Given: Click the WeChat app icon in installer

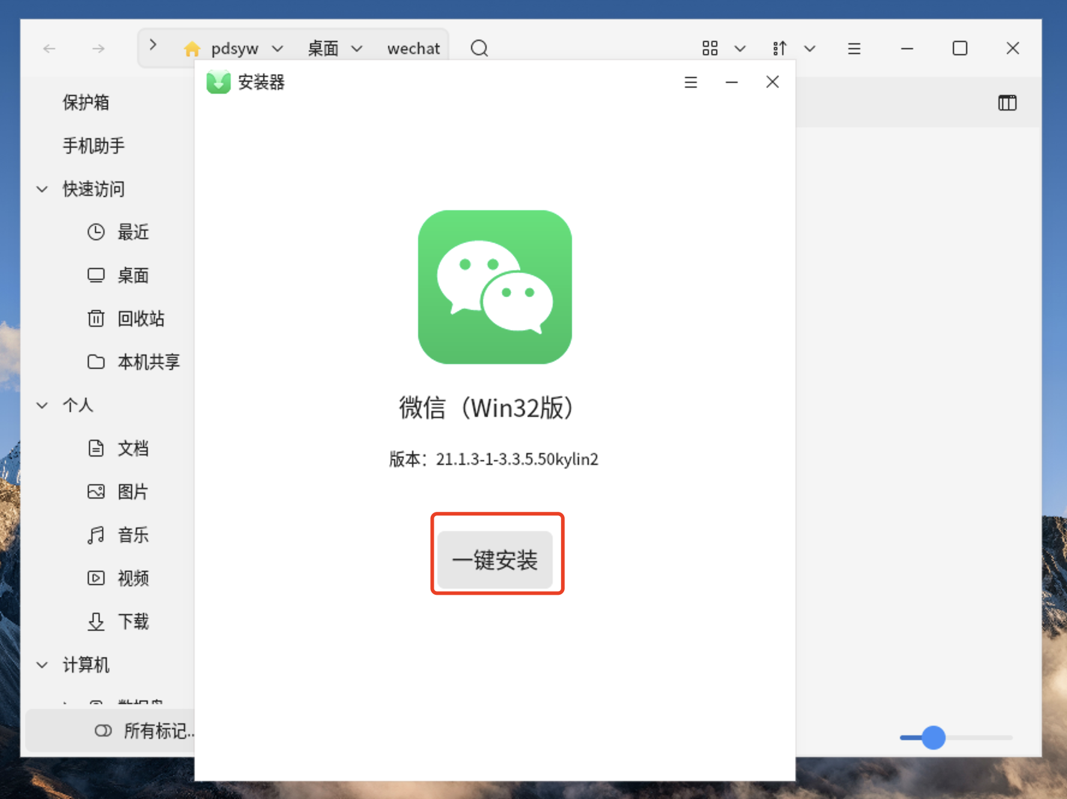Looking at the screenshot, I should coord(494,287).
